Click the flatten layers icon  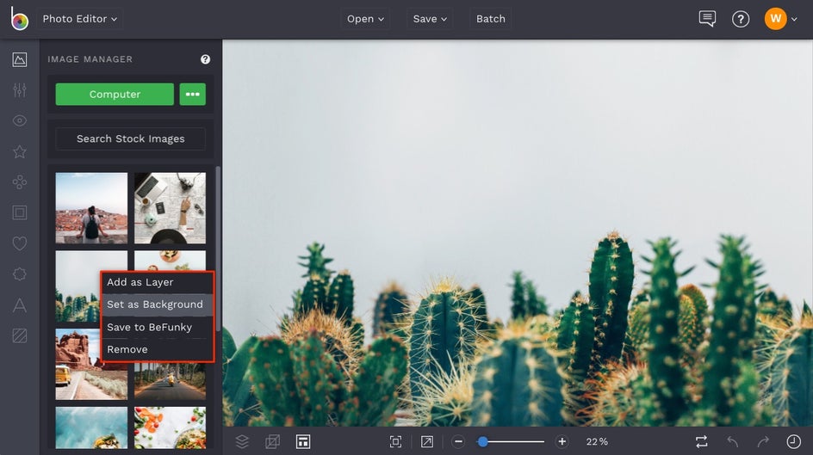point(272,441)
